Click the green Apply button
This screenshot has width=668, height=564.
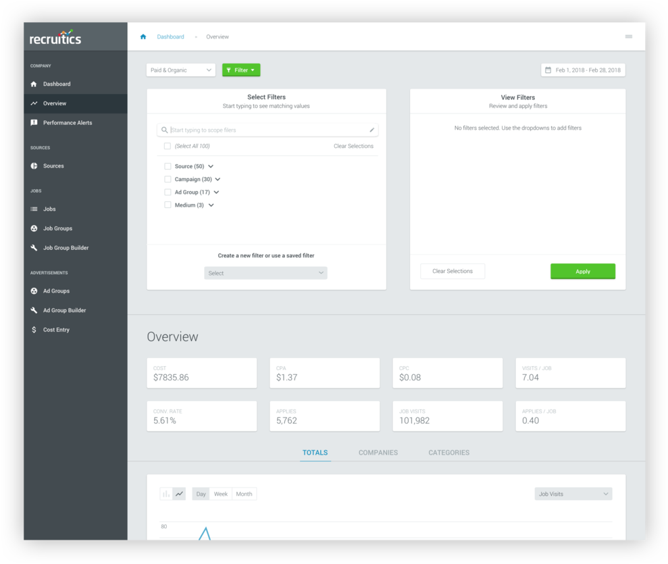pos(582,271)
